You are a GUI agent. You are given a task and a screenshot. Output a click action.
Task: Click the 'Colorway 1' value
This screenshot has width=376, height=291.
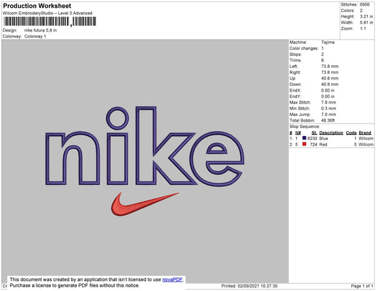point(35,36)
